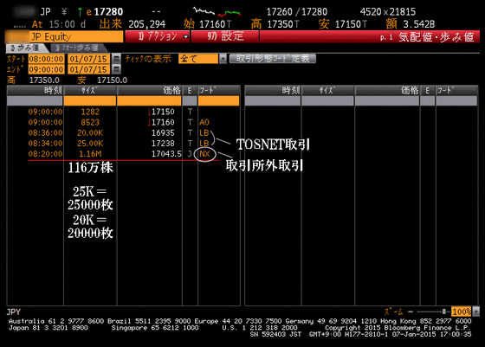
Task: Click the 時刻 column header in left table
Action: [36, 91]
